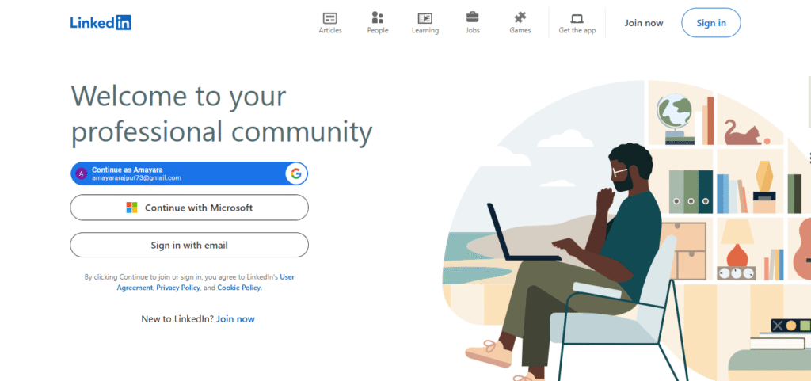The height and width of the screenshot is (381, 811).
Task: Click the Microsoft logo icon
Action: (x=132, y=208)
